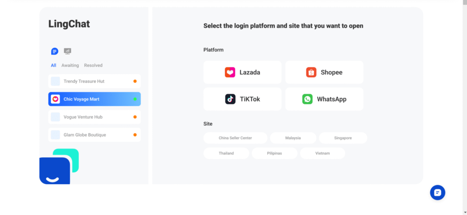This screenshot has width=467, height=215.
Task: Choose the TikTok platform icon
Action: tap(230, 99)
